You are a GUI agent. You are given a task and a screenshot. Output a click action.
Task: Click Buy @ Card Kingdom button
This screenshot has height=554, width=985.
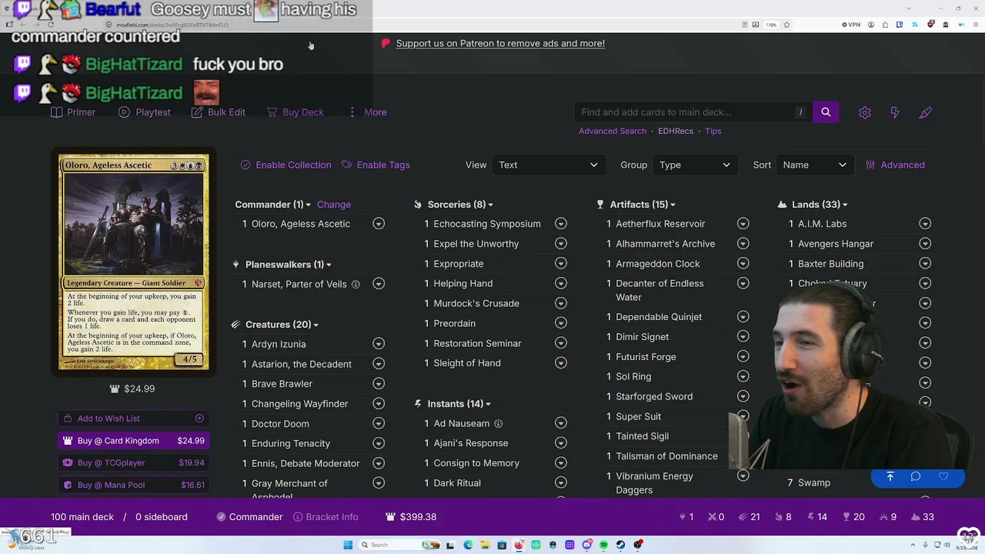tap(134, 441)
